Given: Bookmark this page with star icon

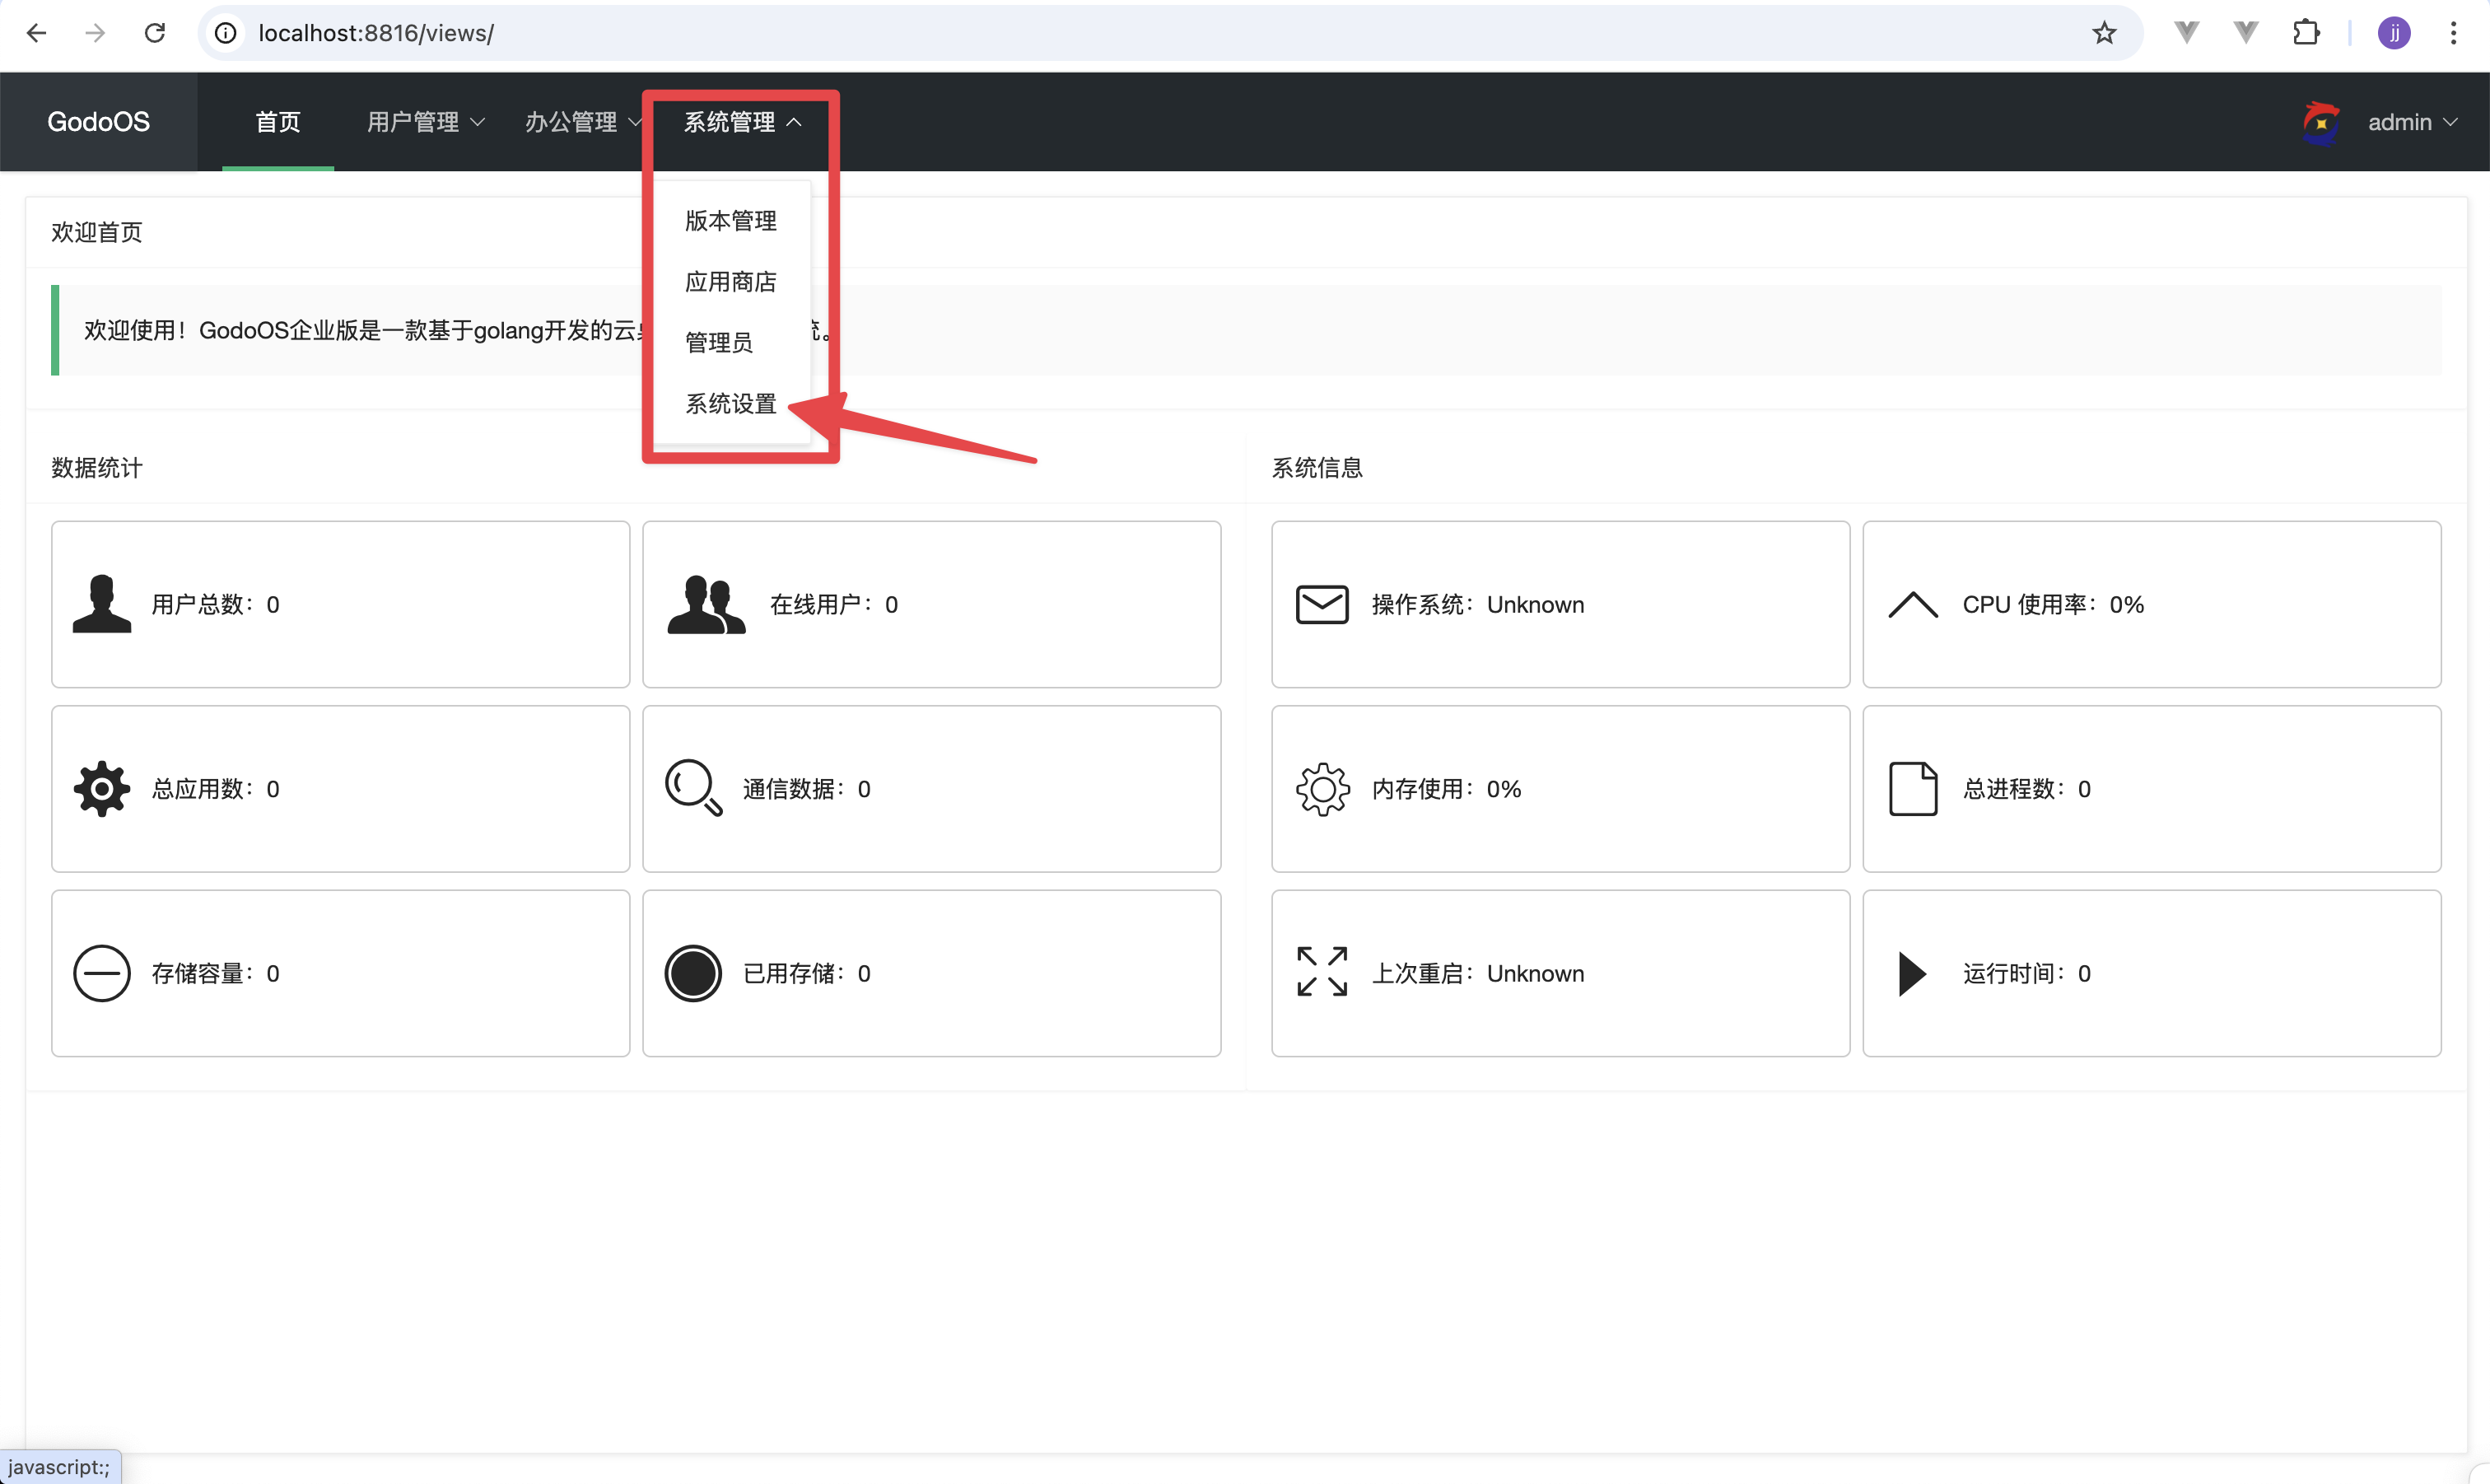Looking at the screenshot, I should tap(2104, 33).
